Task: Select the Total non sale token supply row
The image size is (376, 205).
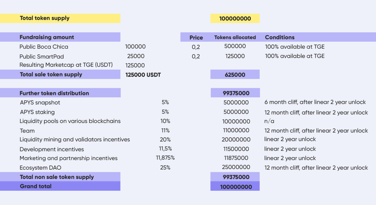Action: pos(57,177)
